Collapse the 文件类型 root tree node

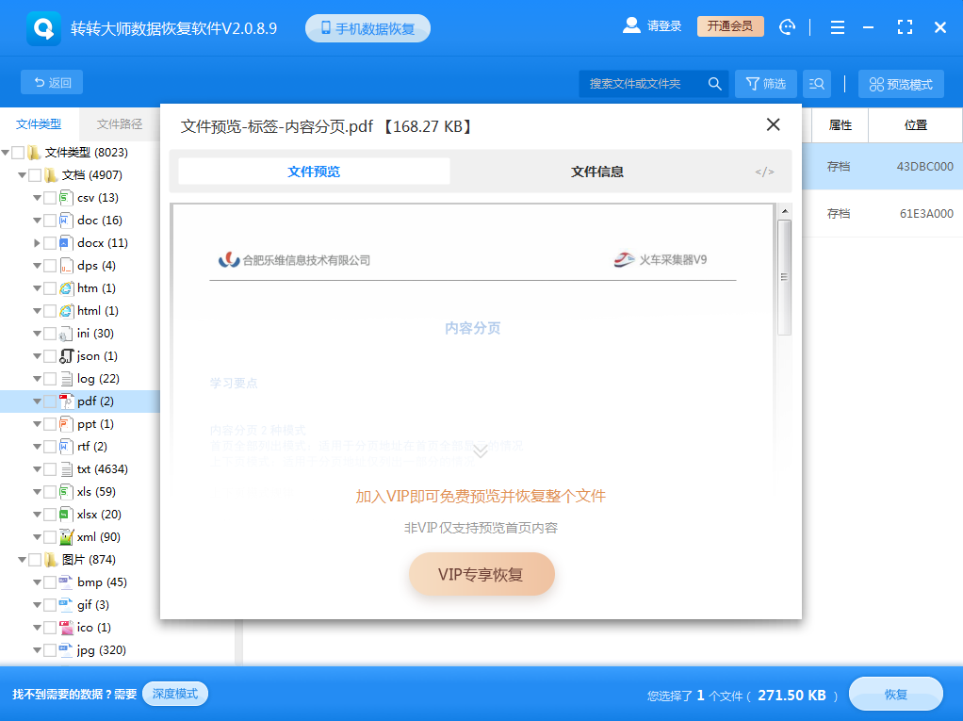(6, 153)
